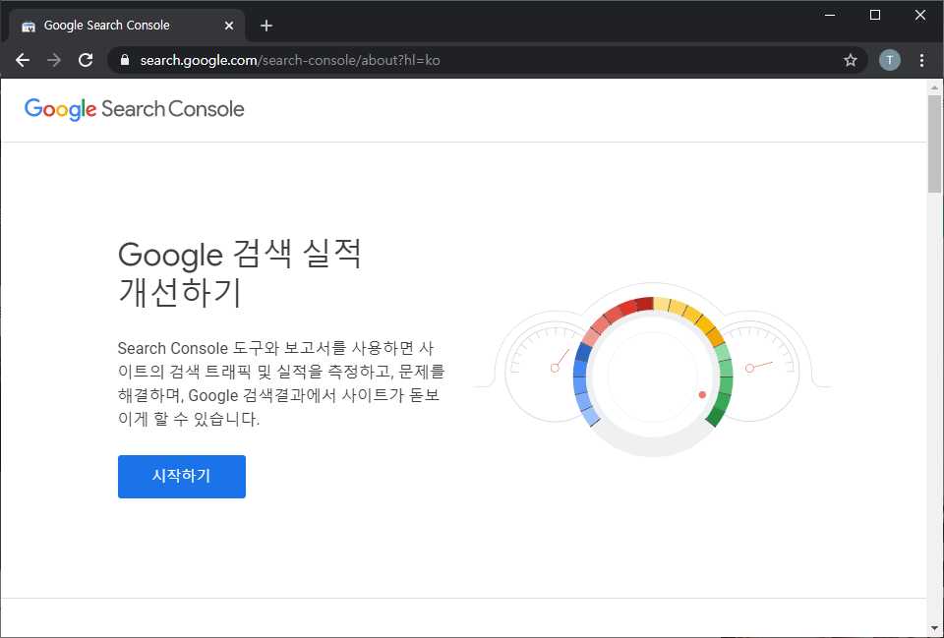Click the padlock site security icon
The height and width of the screenshot is (638, 944).
125,60
